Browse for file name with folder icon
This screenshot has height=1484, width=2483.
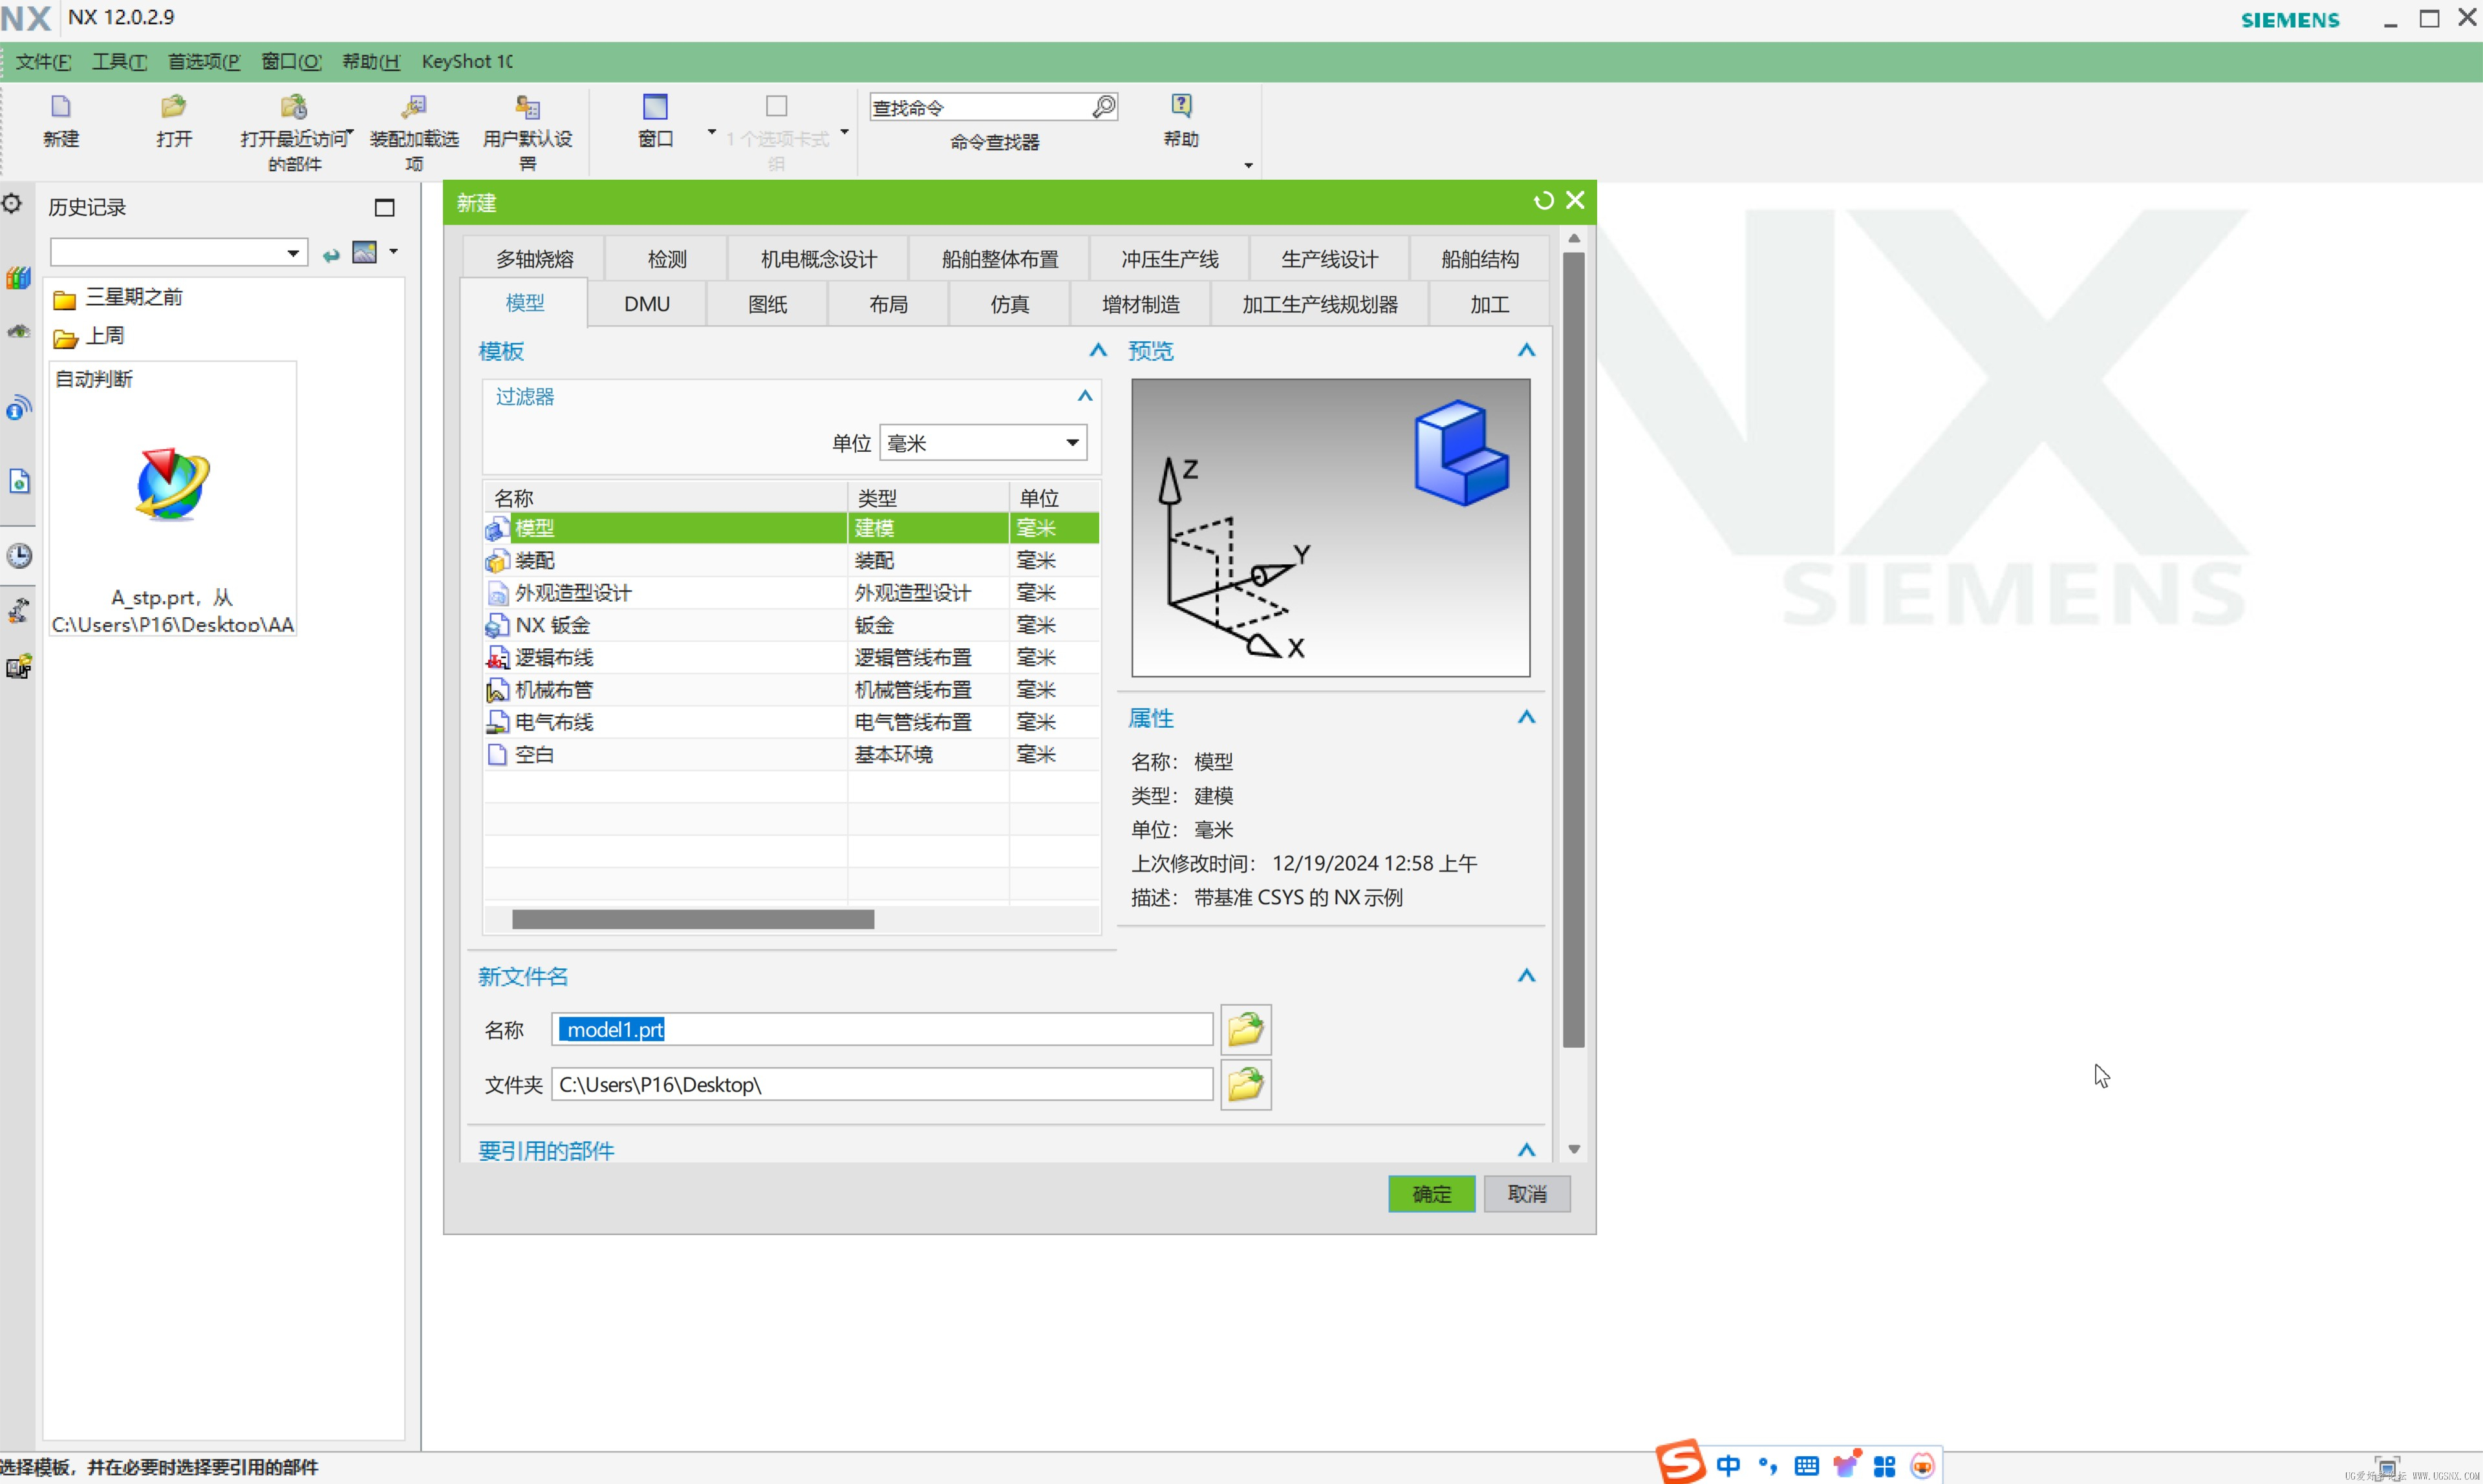(x=1245, y=1029)
